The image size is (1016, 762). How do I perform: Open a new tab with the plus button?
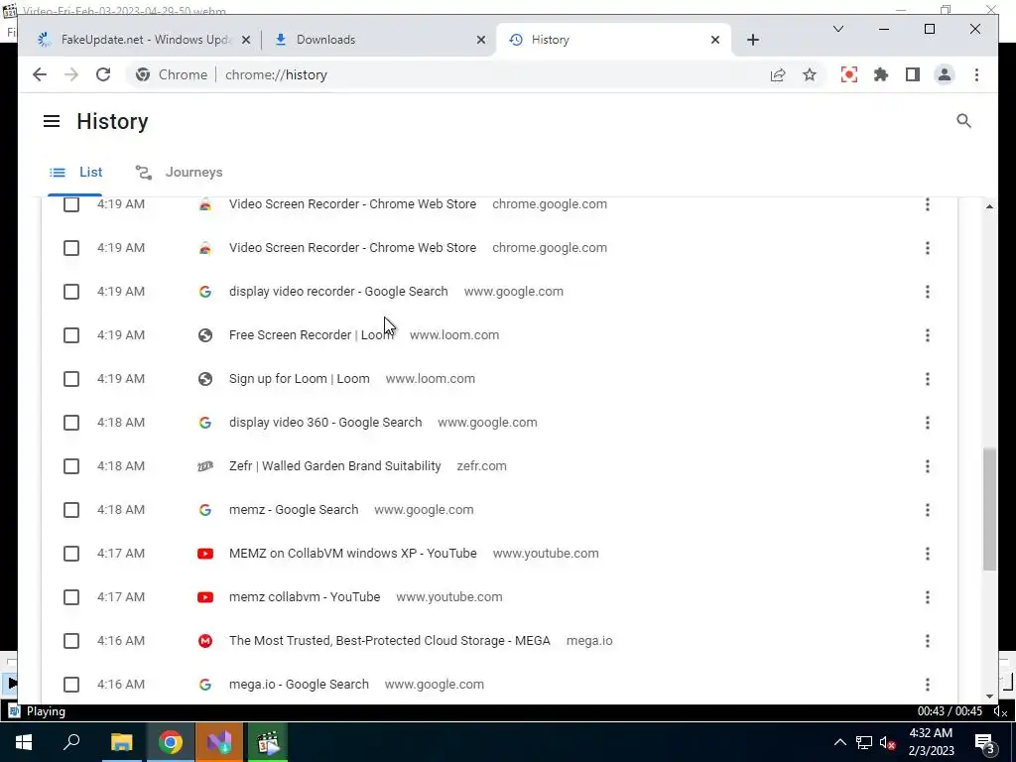pos(752,40)
